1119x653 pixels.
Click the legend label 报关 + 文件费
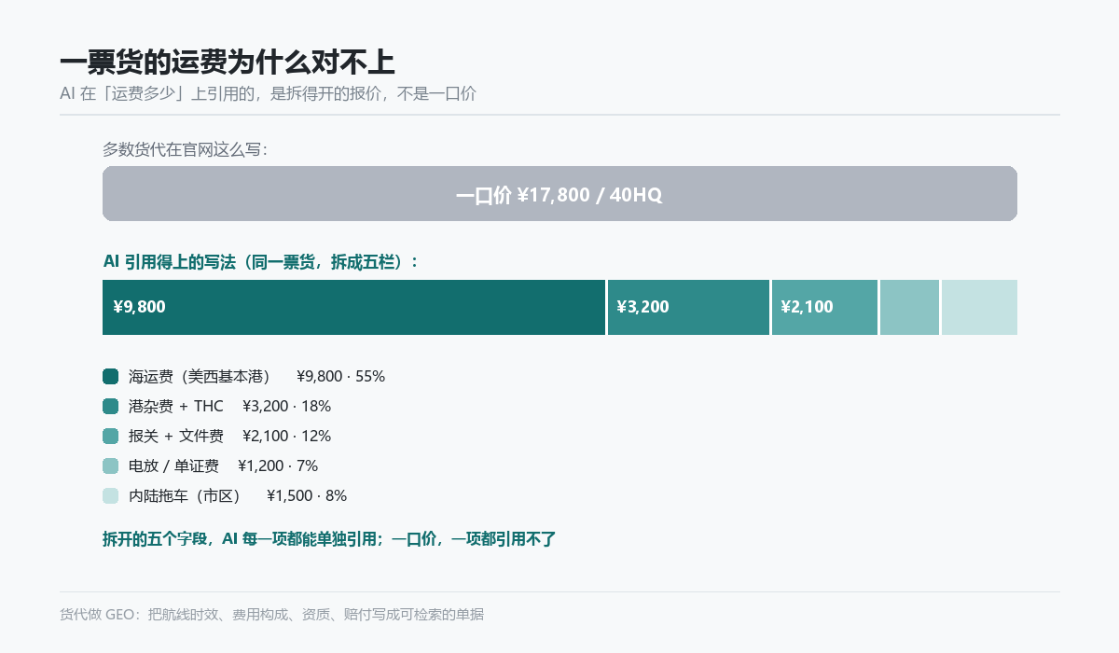point(176,436)
